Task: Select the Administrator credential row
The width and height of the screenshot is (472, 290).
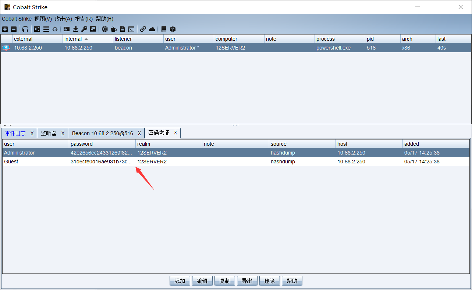Action: 236,153
